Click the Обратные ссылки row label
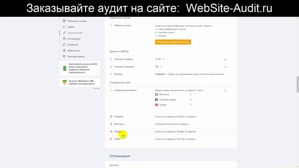 [x=122, y=25]
